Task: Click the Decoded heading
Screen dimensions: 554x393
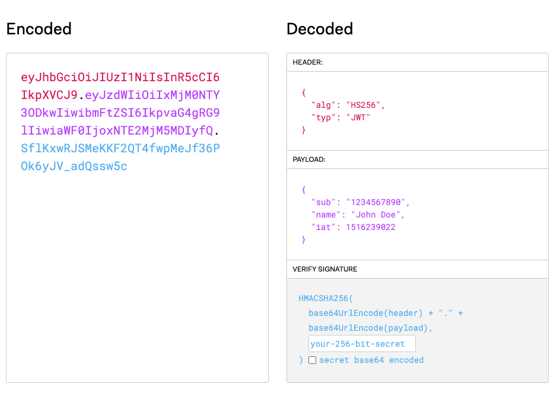Action: point(320,28)
